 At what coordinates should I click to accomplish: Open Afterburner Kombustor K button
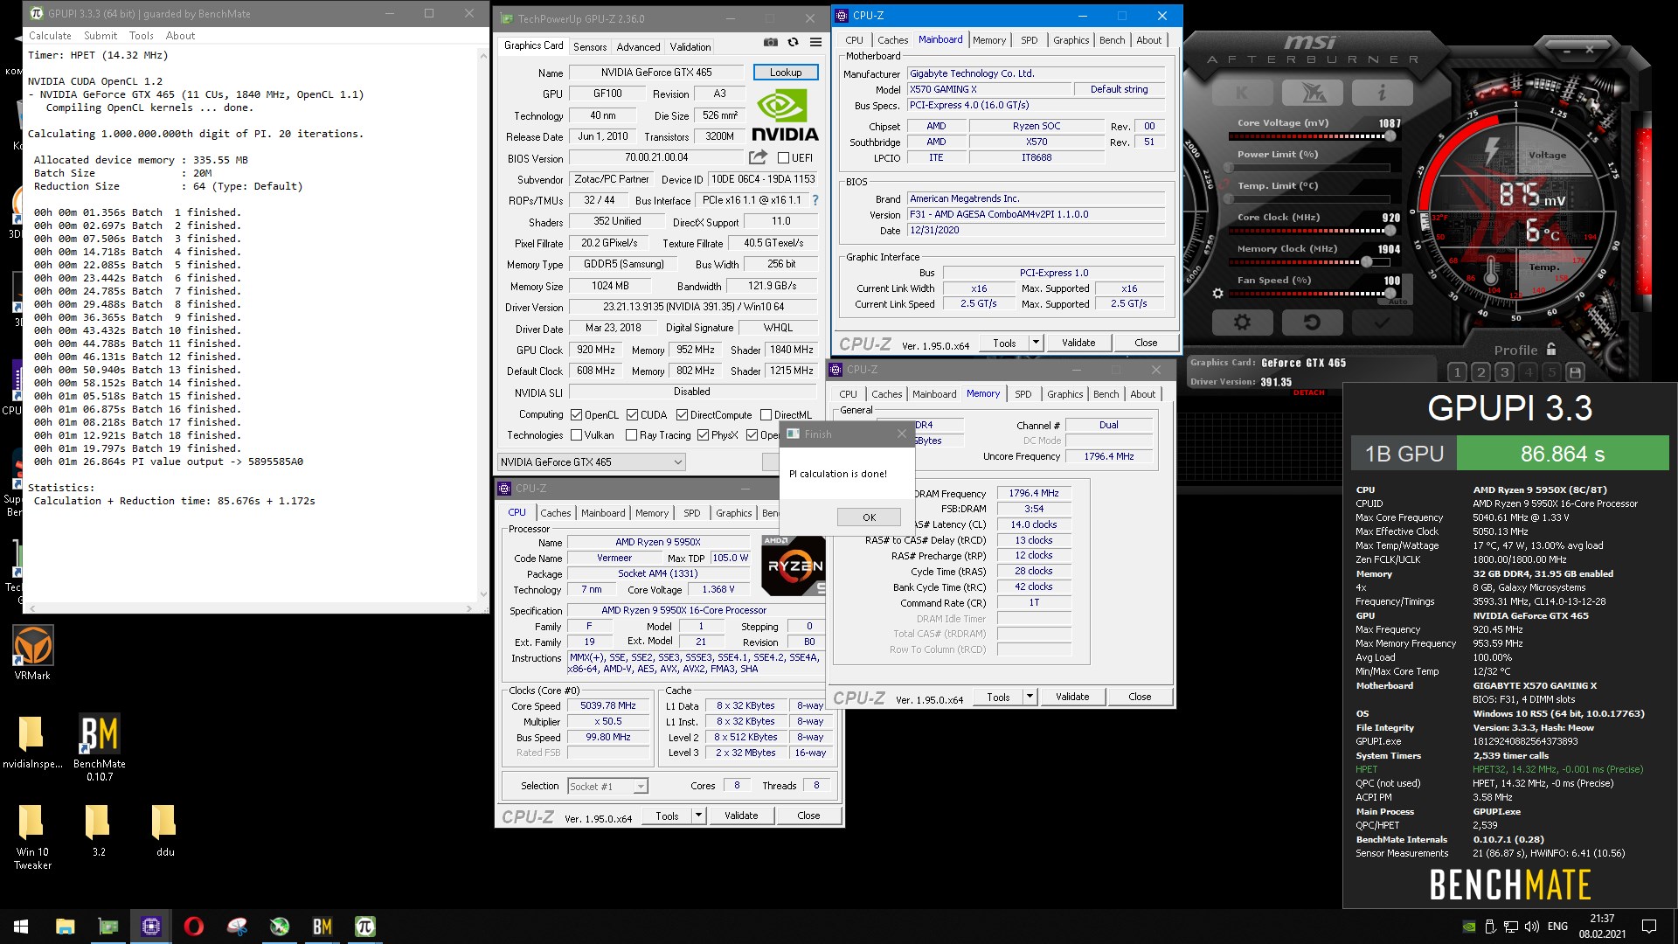click(x=1242, y=93)
